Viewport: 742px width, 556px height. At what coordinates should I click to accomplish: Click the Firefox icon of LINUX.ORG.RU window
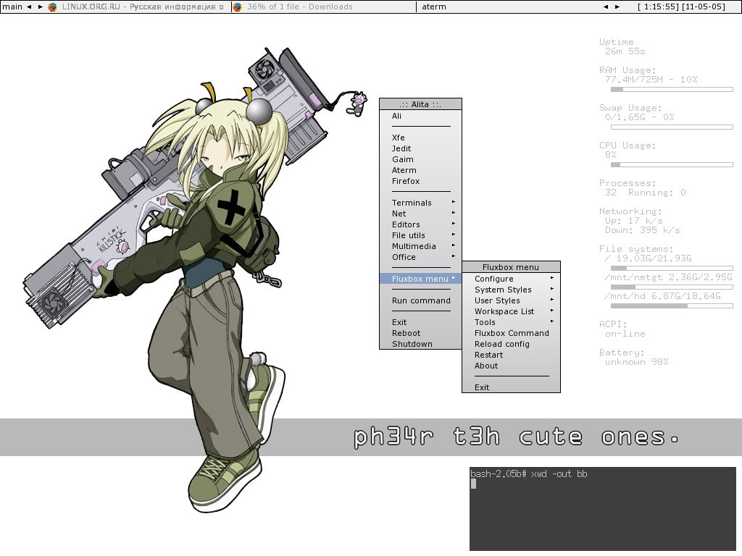pyautogui.click(x=52, y=7)
